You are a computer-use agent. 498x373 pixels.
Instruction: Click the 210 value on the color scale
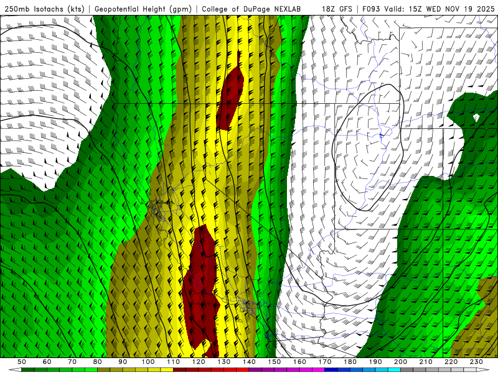[426, 362]
